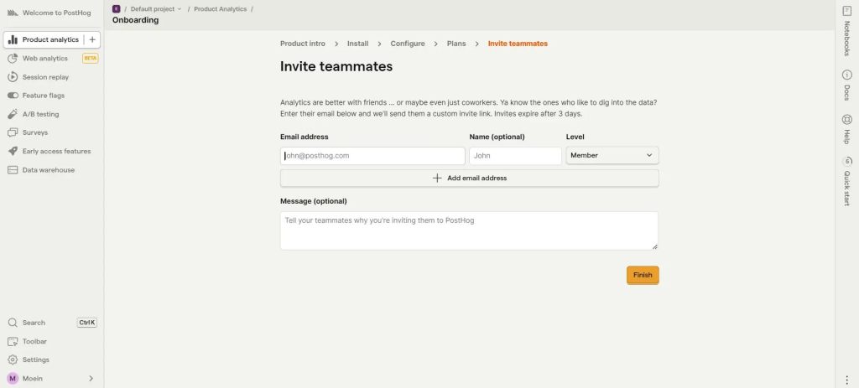Click the Quick start side label

pyautogui.click(x=846, y=189)
